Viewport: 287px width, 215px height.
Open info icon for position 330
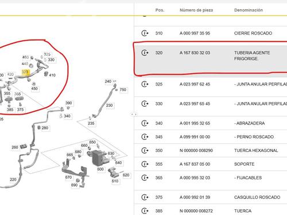pyautogui.click(x=145, y=104)
